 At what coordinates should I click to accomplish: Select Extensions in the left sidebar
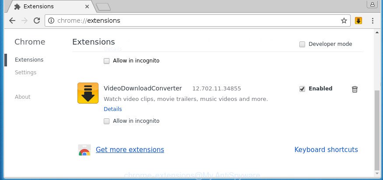pos(29,60)
